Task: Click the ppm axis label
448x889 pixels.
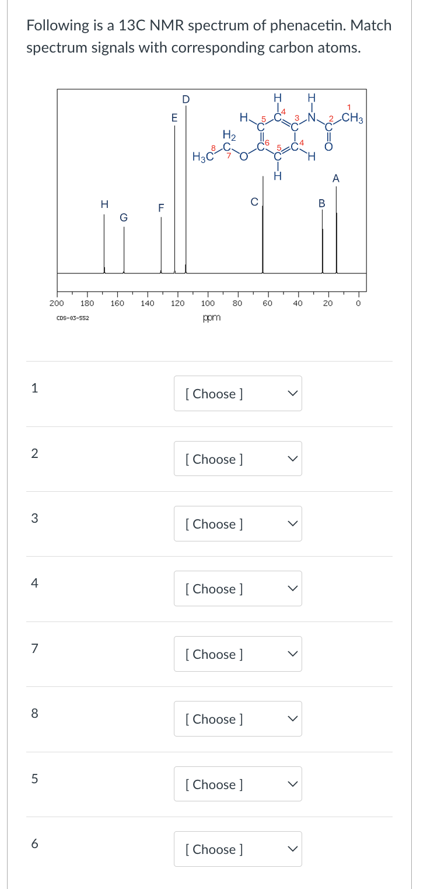Action: 211,317
